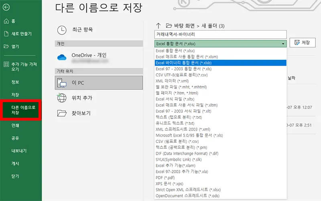Select the OneDrive cloud icon
The image size is (321, 201).
(x=62, y=57)
